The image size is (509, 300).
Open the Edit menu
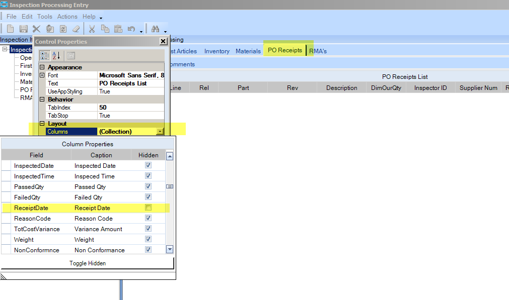tap(27, 17)
